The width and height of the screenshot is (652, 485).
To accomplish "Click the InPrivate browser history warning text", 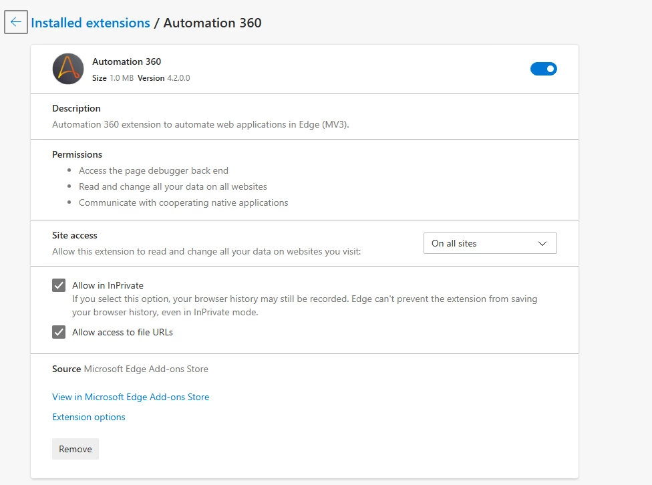I will (x=305, y=305).
